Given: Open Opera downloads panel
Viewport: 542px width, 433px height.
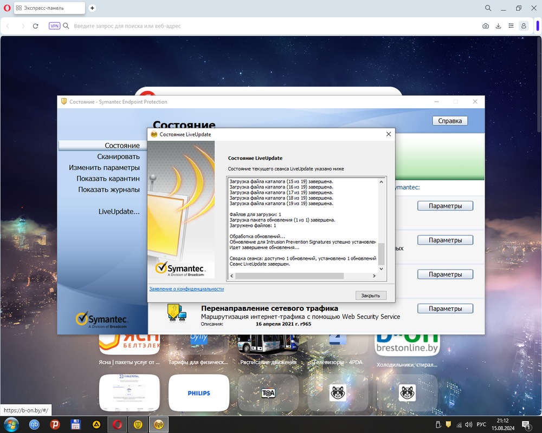Looking at the screenshot, I should click(498, 26).
